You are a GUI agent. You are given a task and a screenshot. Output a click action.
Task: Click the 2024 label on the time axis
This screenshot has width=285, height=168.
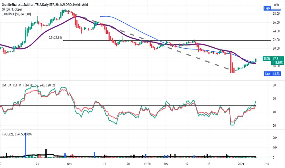click(241, 164)
